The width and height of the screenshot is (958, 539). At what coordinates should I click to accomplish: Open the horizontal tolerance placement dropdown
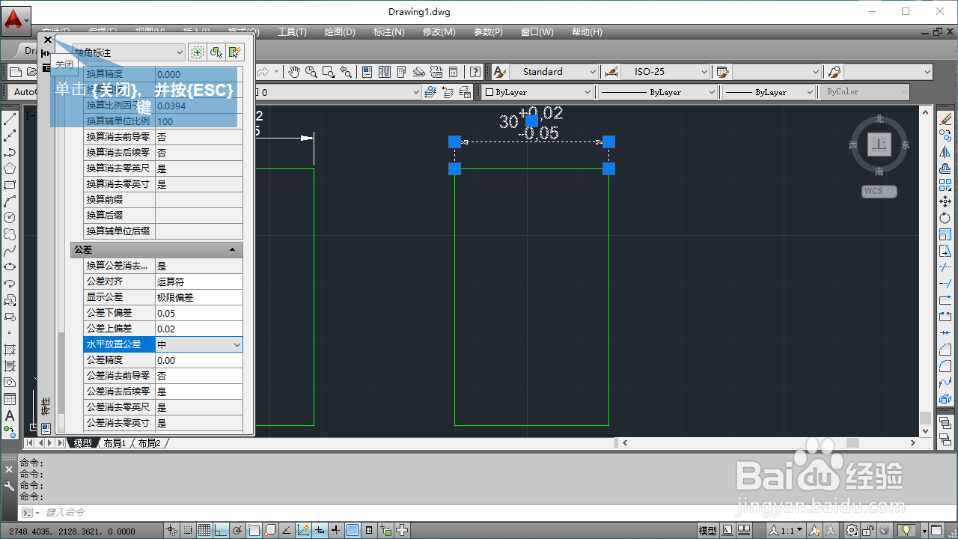[237, 344]
